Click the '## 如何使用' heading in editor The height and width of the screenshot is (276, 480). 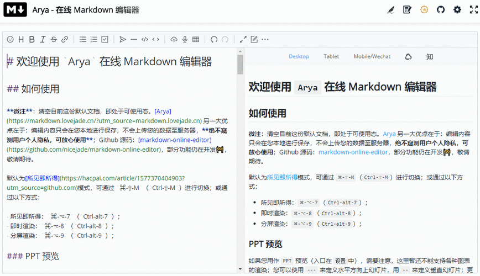33,89
